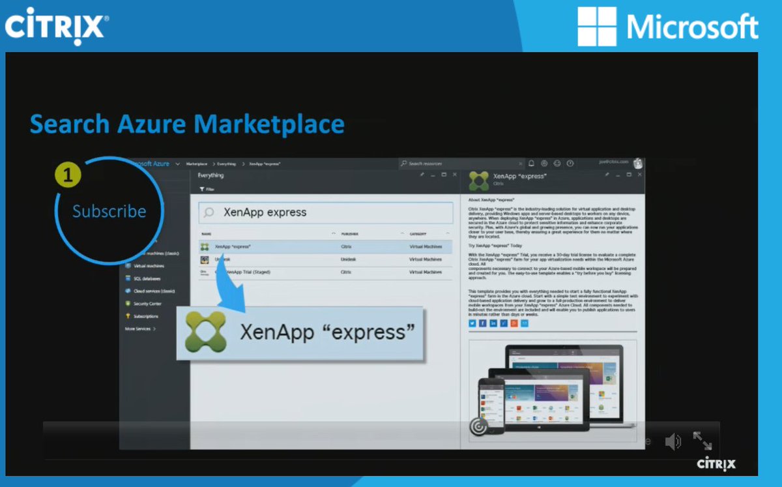
Task: Toggle fullscreen on the video player
Action: (x=702, y=441)
